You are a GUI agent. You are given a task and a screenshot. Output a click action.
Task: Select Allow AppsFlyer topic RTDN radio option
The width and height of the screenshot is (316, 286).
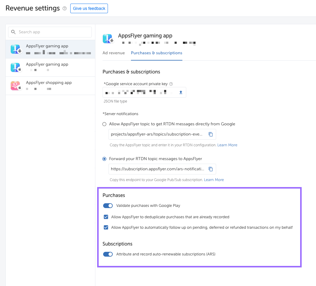pos(104,124)
